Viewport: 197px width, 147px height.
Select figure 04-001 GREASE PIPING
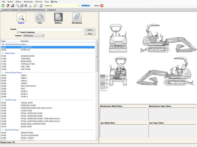(x=48, y=133)
